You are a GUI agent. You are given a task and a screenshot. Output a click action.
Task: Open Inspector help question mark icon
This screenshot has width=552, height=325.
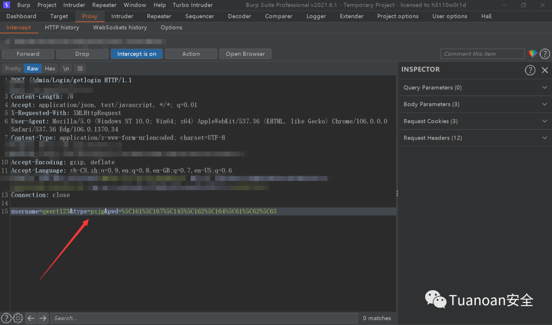pyautogui.click(x=530, y=70)
